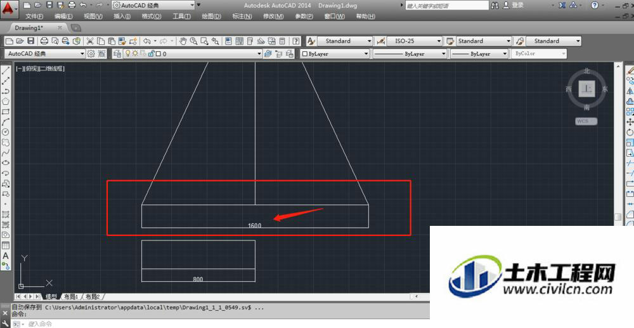Click the workspace settings gear icon
This screenshot has height=328, width=634.
click(x=91, y=53)
